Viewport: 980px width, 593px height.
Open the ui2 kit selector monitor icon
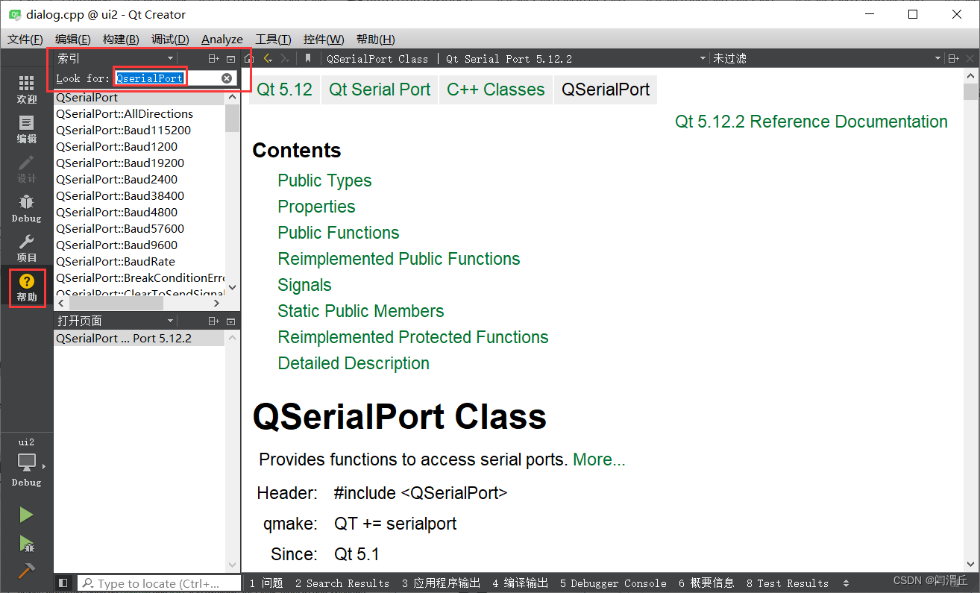[27, 462]
